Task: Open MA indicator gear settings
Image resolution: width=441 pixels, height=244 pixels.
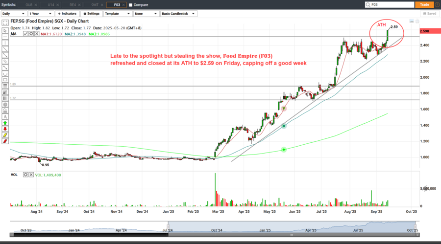Action: [x=31, y=34]
